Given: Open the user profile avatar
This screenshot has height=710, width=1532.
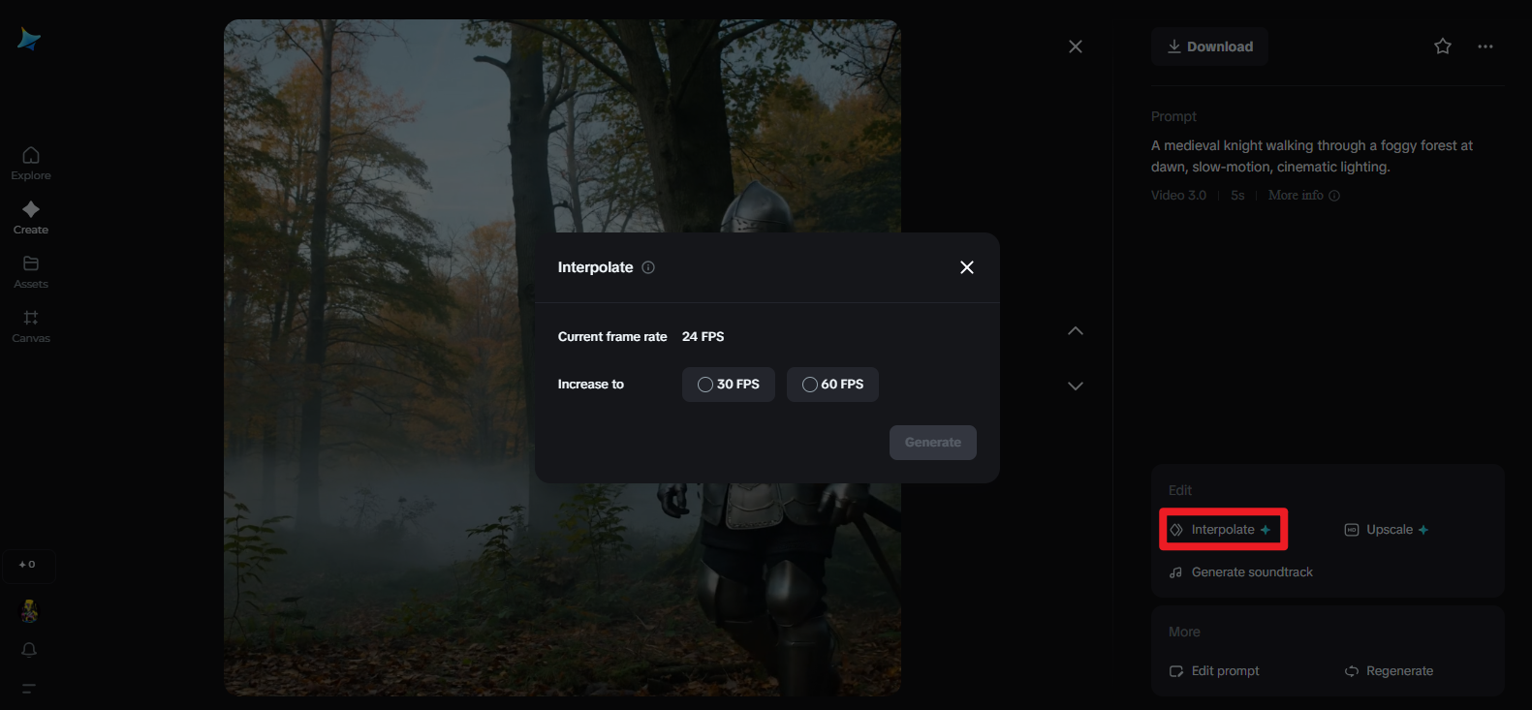Looking at the screenshot, I should click(x=30, y=610).
